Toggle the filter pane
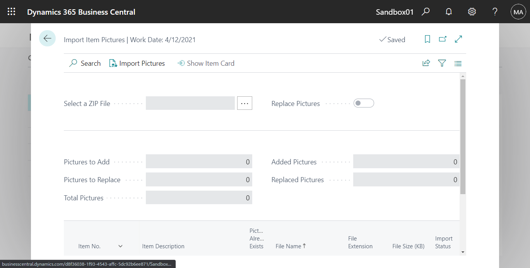The width and height of the screenshot is (530, 268). pyautogui.click(x=442, y=63)
